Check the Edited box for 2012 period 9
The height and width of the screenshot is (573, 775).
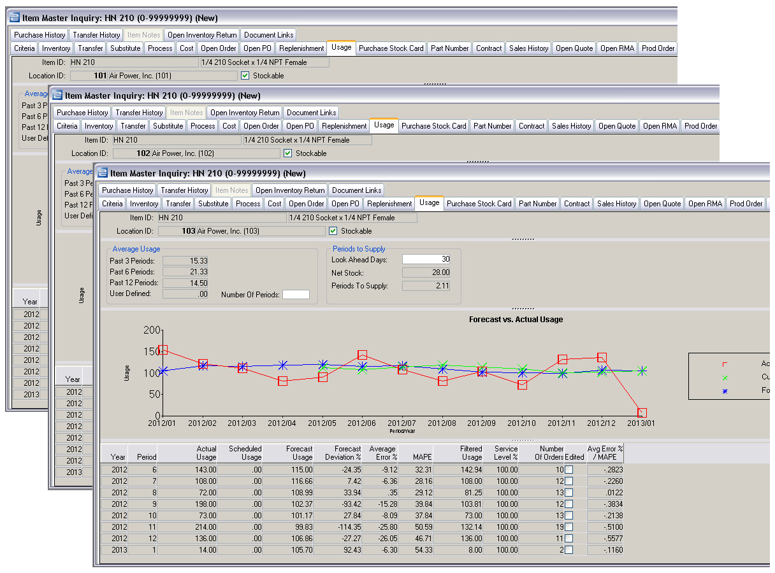pos(569,504)
